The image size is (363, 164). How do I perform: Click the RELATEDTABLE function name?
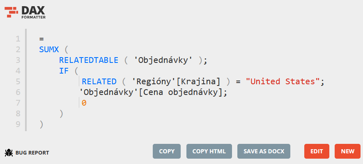[89, 60]
